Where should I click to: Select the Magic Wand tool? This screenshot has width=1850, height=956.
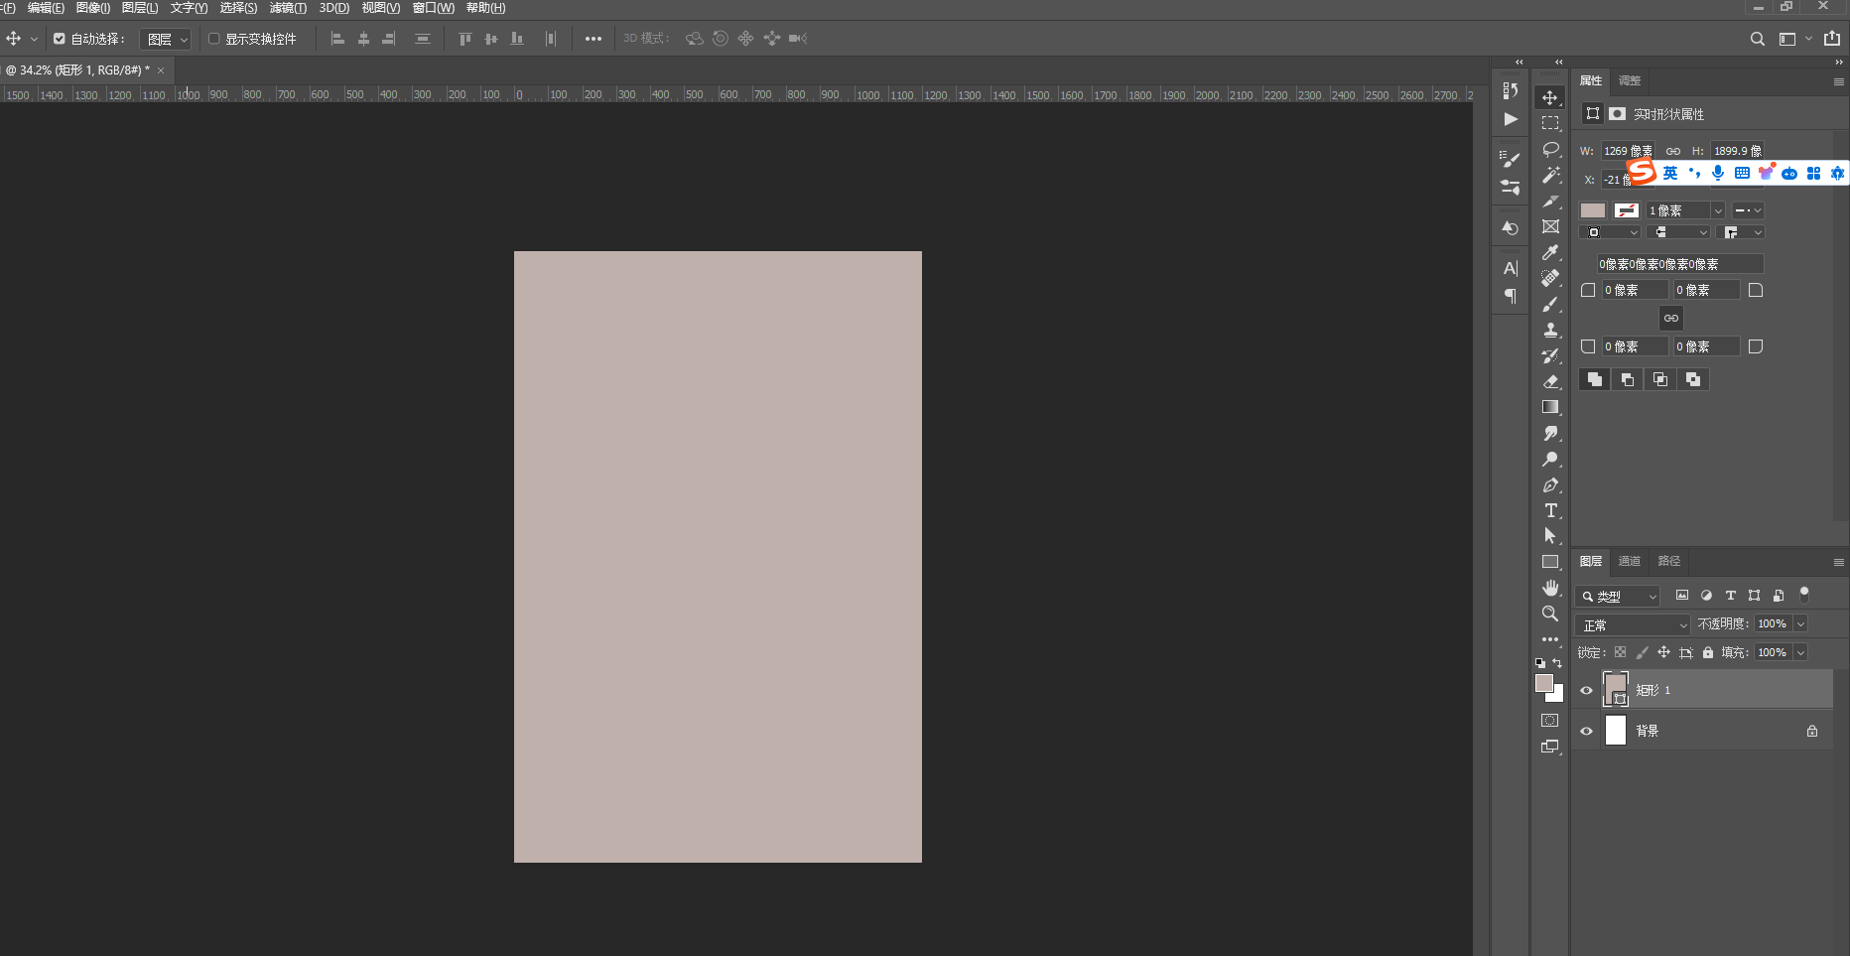pyautogui.click(x=1550, y=175)
